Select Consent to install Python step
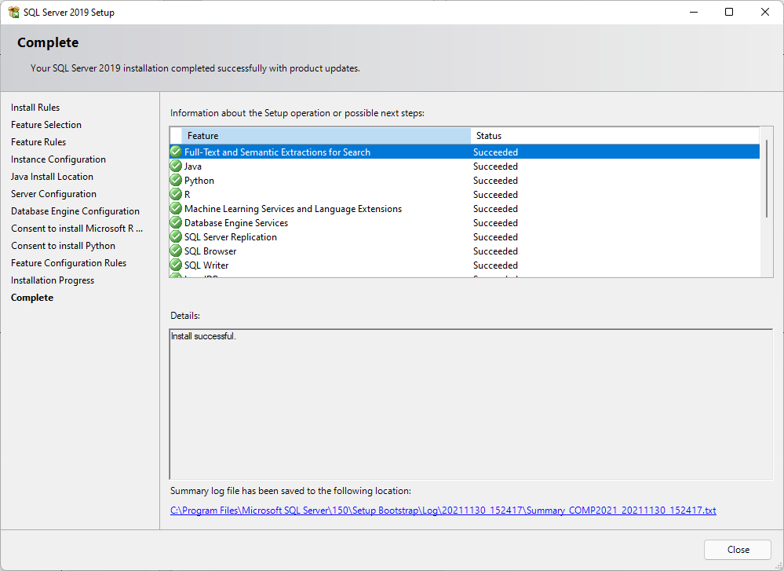 (64, 245)
